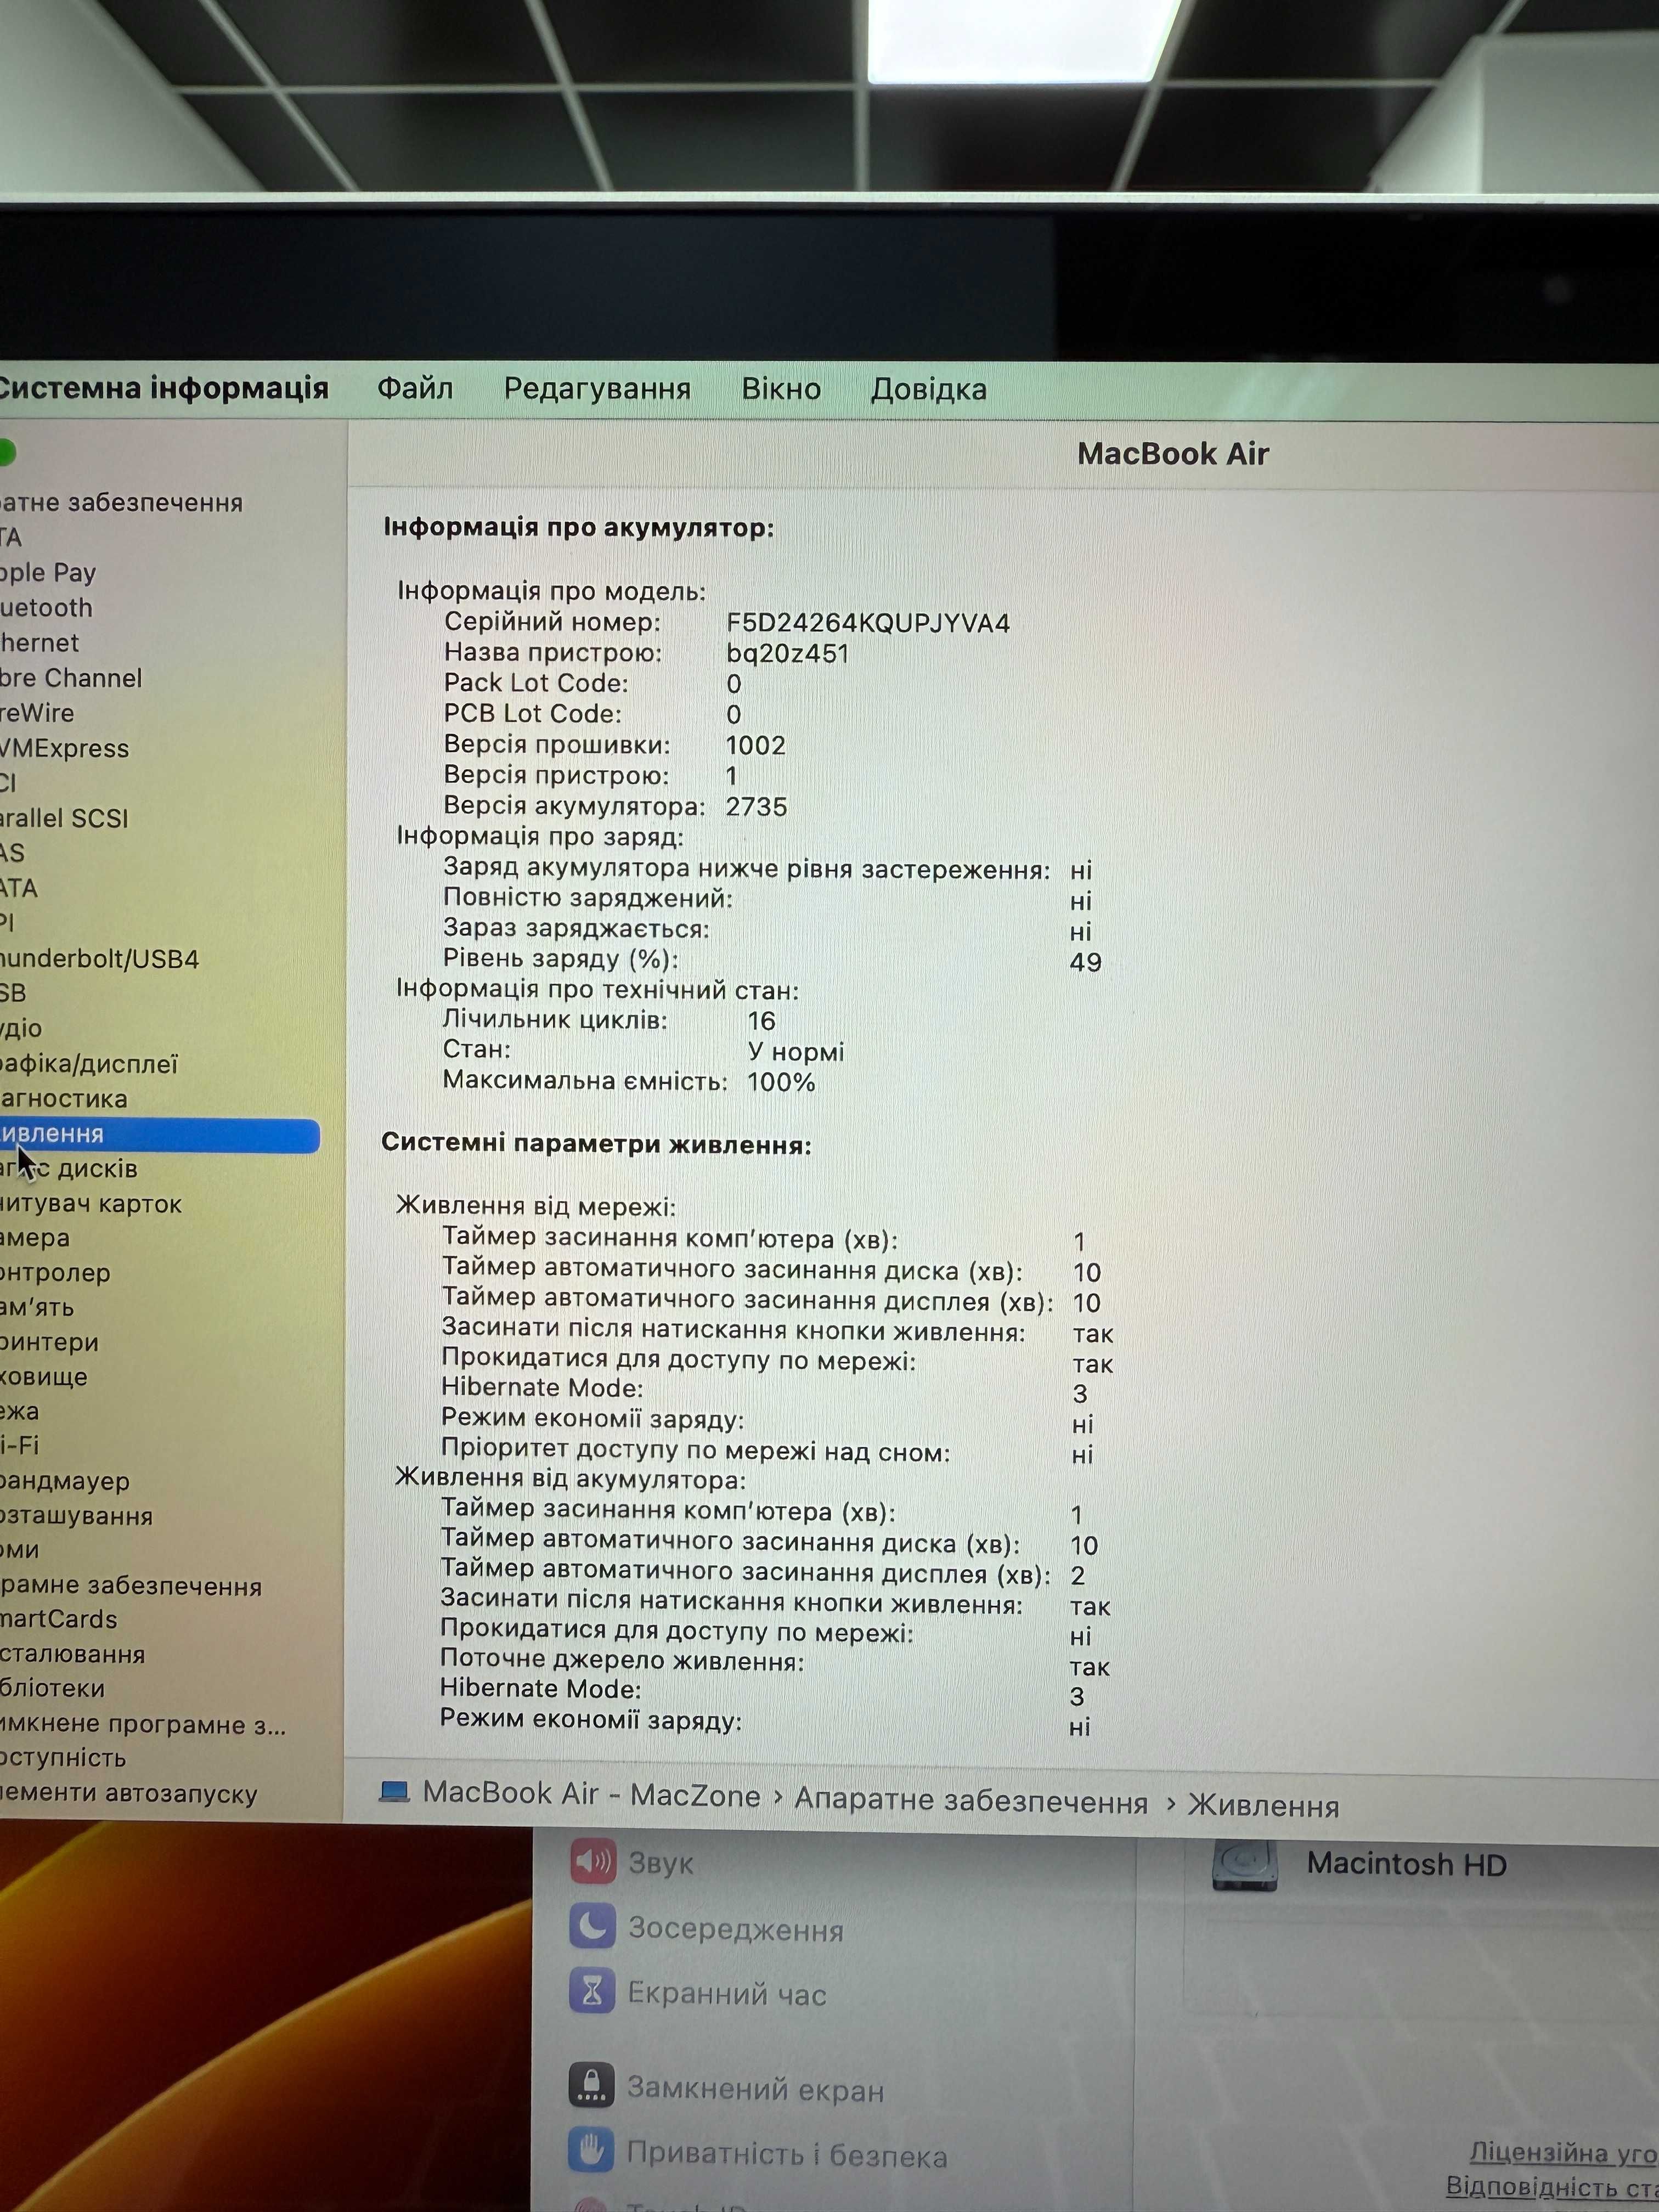Click the Інформація про акумулятор heading
The height and width of the screenshot is (2212, 1659).
click(579, 528)
